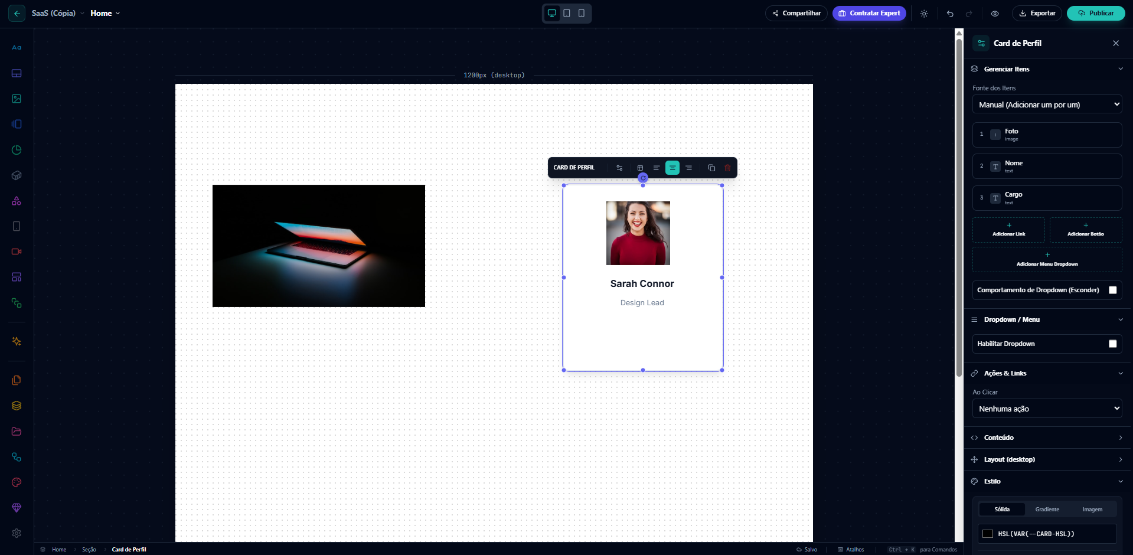Delete the Card de Perfil via trash icon
This screenshot has height=555, width=1133.
coord(727,168)
